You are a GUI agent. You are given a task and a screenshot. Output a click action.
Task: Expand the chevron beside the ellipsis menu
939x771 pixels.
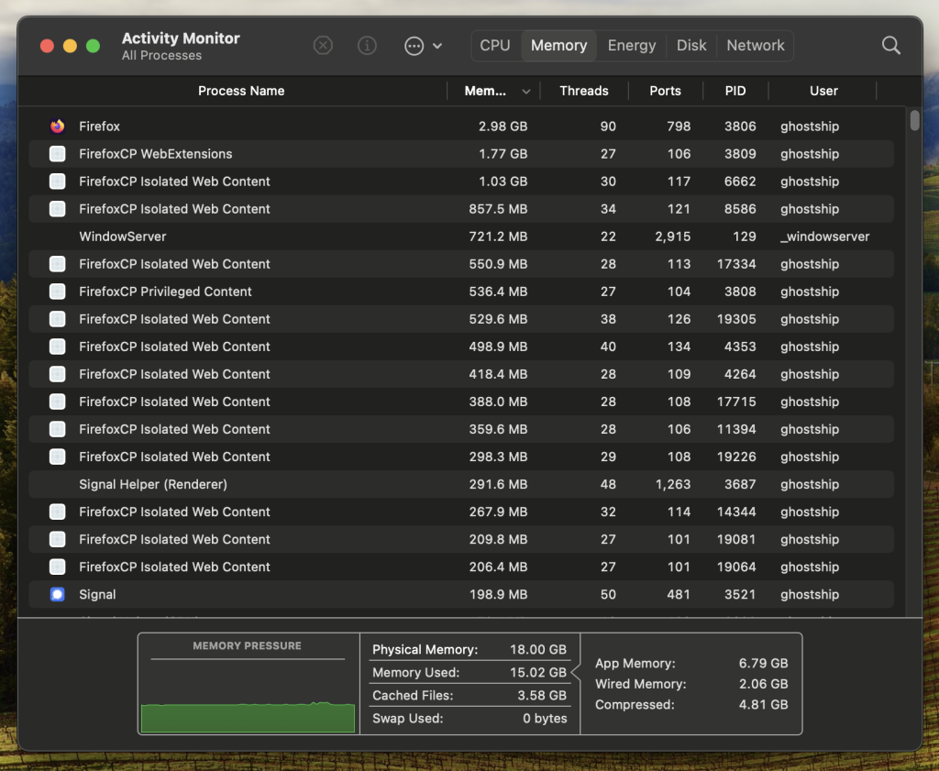click(x=437, y=46)
